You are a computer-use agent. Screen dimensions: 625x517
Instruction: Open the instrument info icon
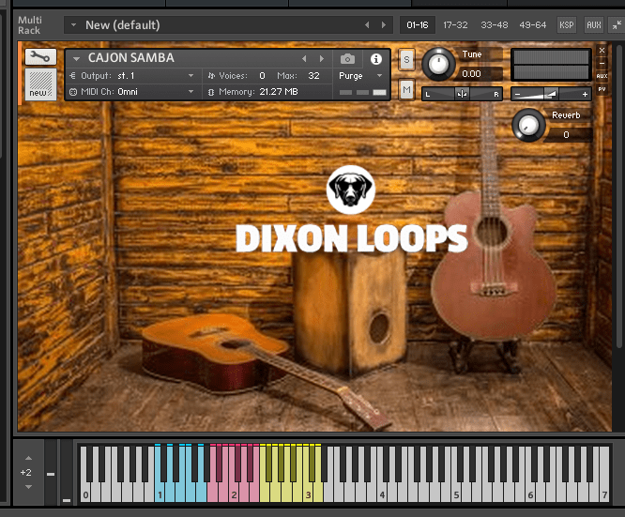coord(376,58)
